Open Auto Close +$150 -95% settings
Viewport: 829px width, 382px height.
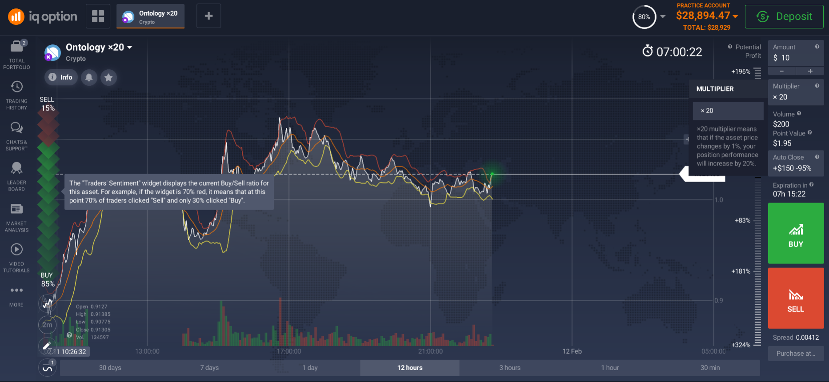coord(796,163)
